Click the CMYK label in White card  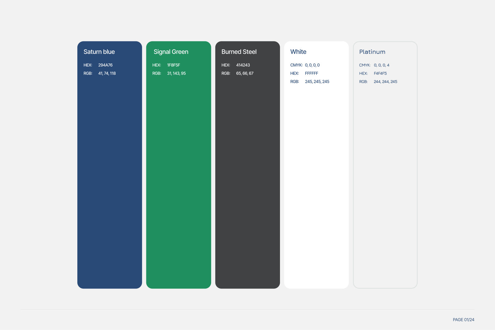pos(296,65)
